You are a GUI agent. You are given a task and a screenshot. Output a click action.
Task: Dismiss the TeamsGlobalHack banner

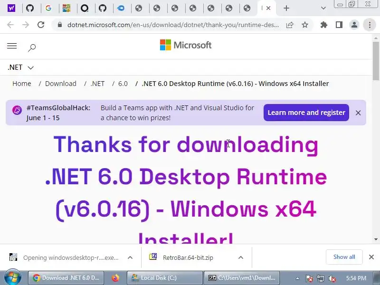point(358,113)
